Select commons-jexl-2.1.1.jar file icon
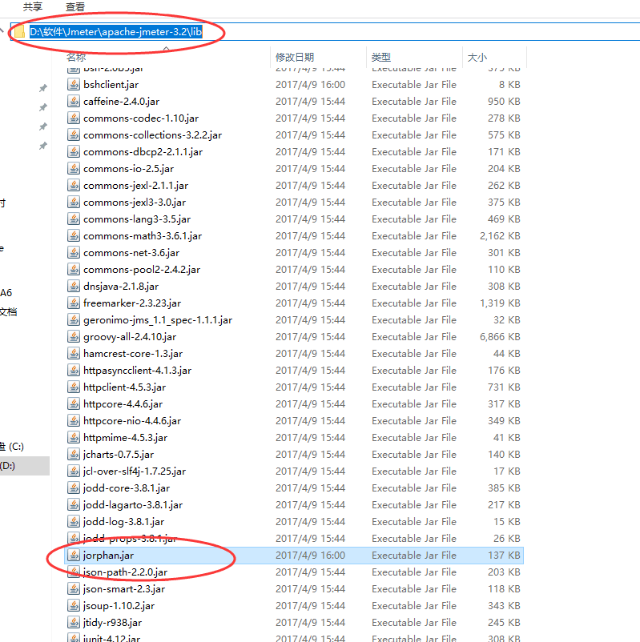Screen dimensions: 640x642 (x=74, y=185)
